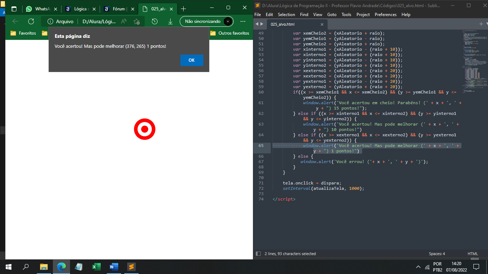Reload the page in Edge

31,21
